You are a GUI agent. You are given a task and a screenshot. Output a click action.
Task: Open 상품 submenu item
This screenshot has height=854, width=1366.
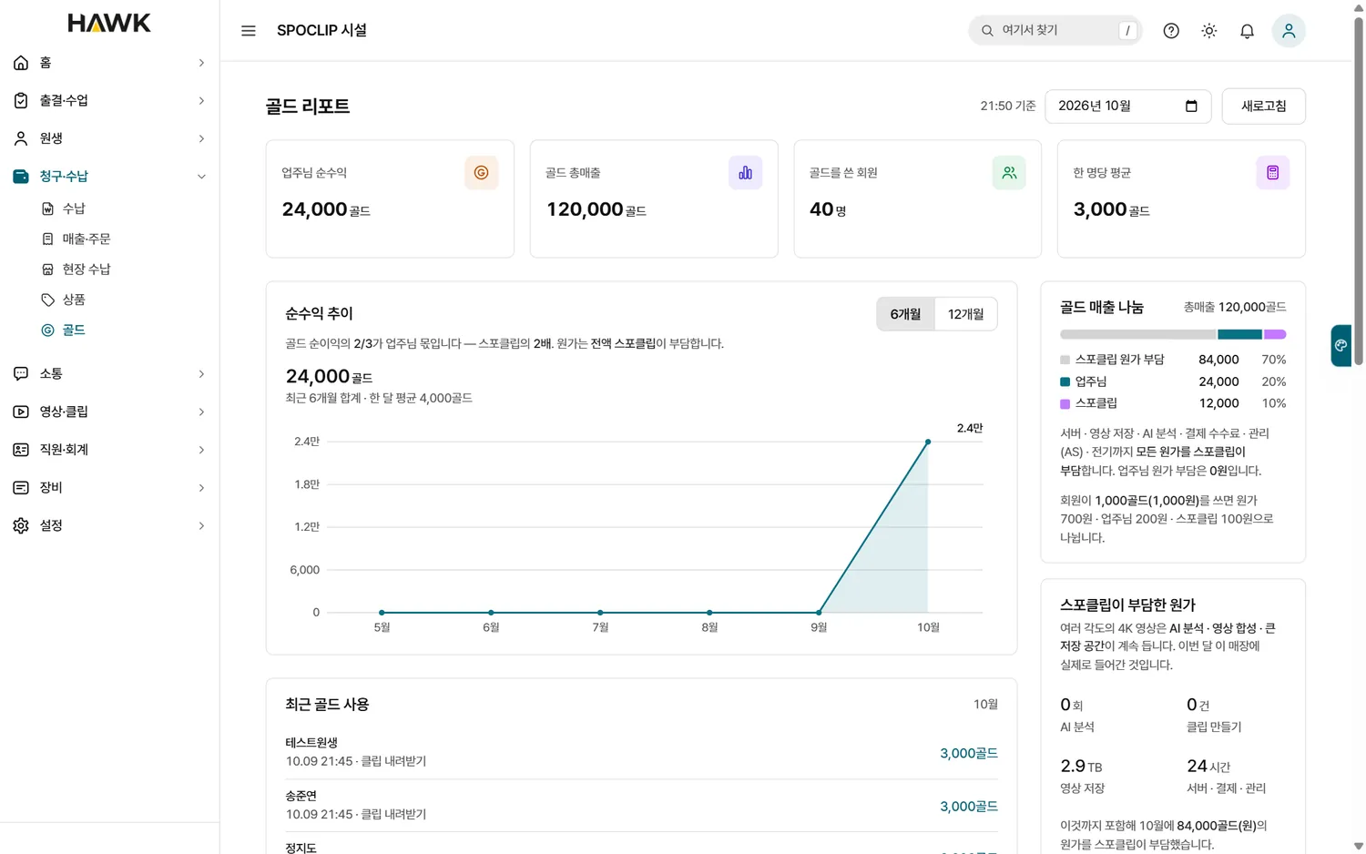coord(74,300)
